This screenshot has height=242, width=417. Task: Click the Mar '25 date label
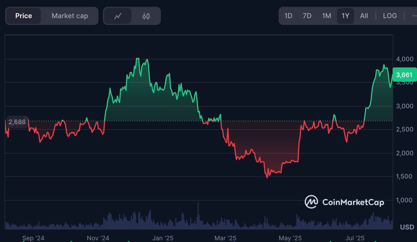[x=226, y=238]
